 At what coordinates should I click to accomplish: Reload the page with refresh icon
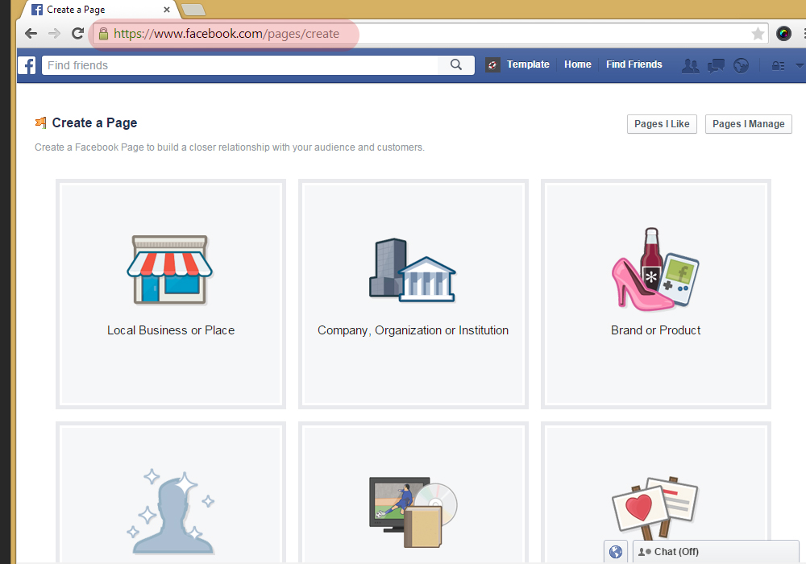coord(77,34)
